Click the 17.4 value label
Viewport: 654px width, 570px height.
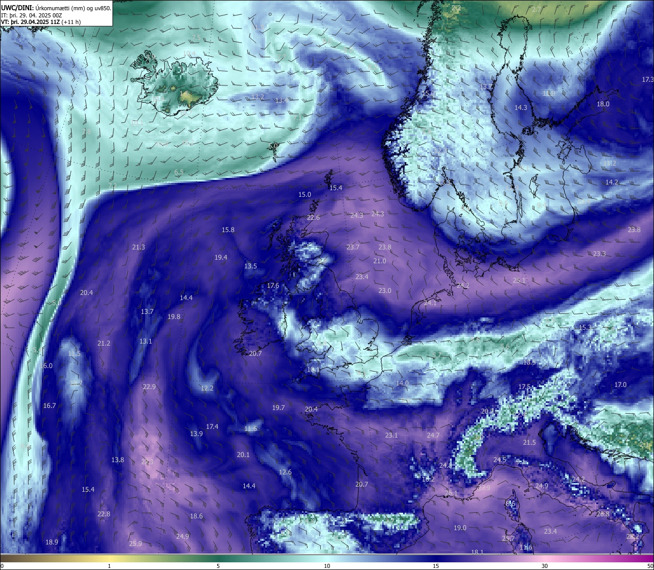click(212, 426)
